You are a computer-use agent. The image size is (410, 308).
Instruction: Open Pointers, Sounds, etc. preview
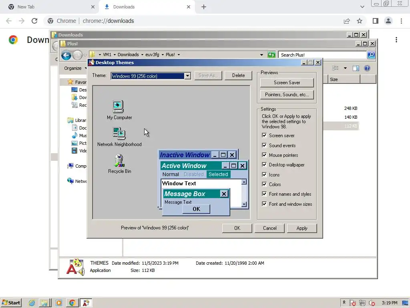[287, 95]
